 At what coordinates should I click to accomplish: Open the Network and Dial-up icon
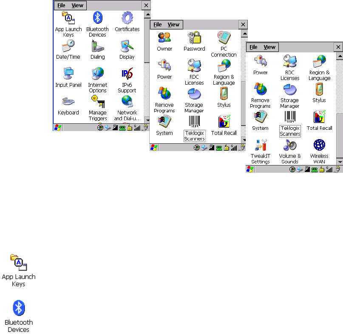point(127,108)
